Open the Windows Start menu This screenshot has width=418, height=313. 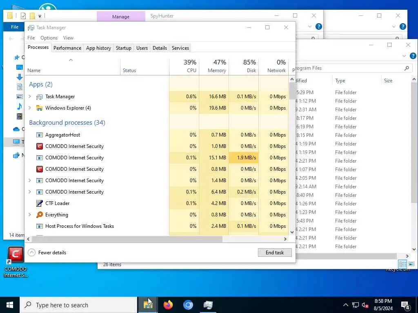tap(10, 305)
